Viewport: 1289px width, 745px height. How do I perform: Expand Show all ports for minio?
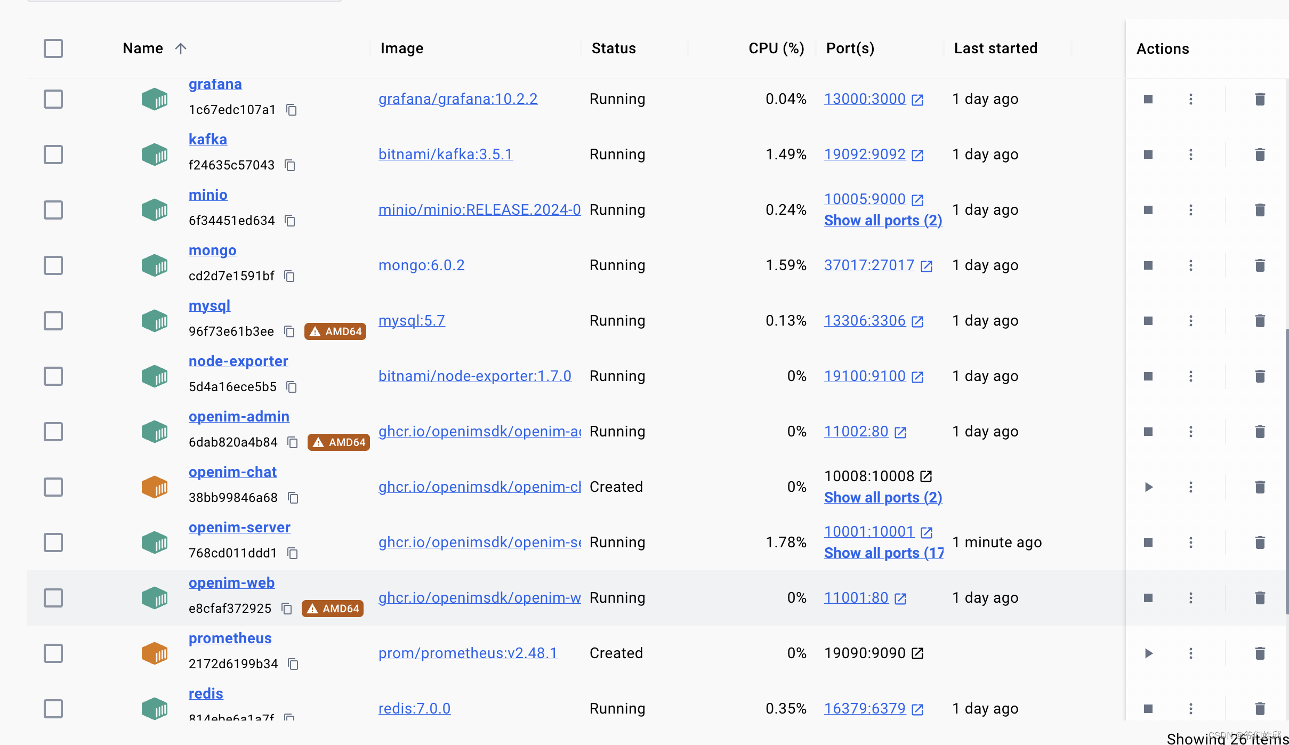(x=883, y=221)
